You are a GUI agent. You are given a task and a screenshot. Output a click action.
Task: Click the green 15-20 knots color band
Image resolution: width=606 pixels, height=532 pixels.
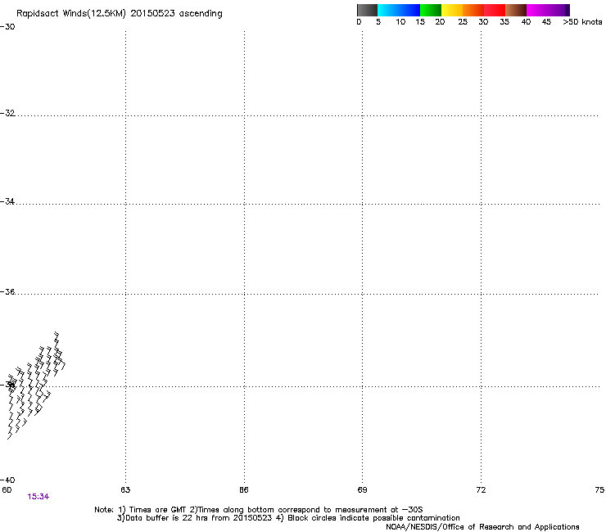pyautogui.click(x=431, y=10)
